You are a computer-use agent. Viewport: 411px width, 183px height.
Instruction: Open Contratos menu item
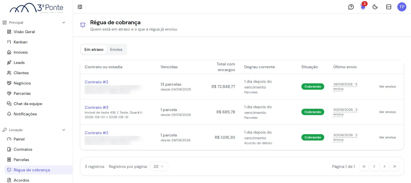coord(39,149)
